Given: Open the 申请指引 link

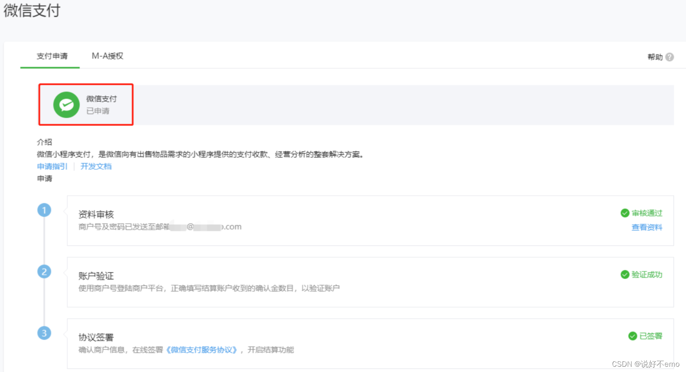Looking at the screenshot, I should tap(52, 166).
